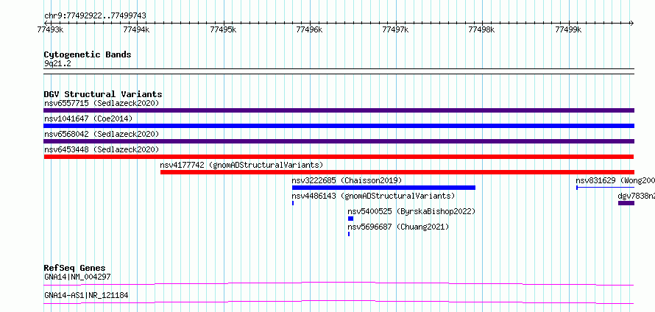Click the chr9:77492922..77499743 coordinate text
The width and height of the screenshot is (655, 312).
click(95, 16)
